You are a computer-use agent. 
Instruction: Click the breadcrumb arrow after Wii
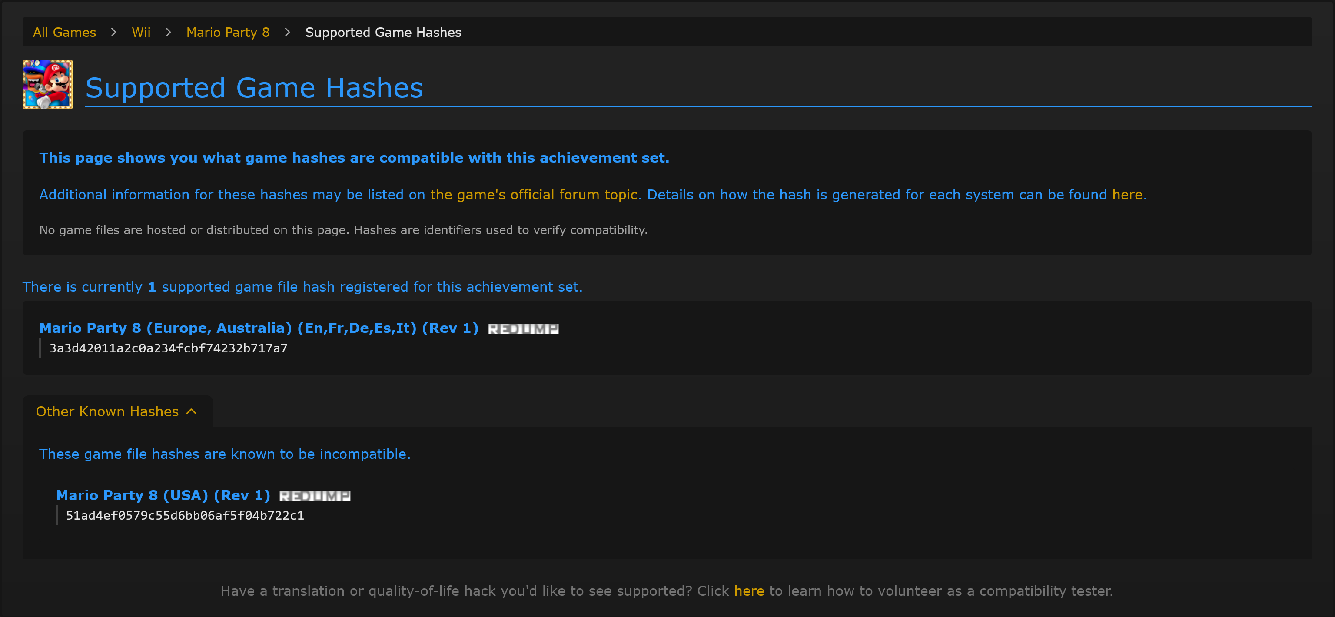click(x=168, y=32)
